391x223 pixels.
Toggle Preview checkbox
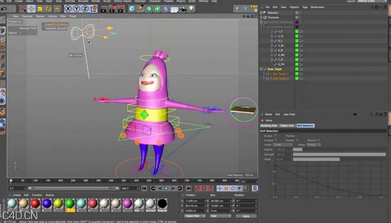(x=297, y=136)
